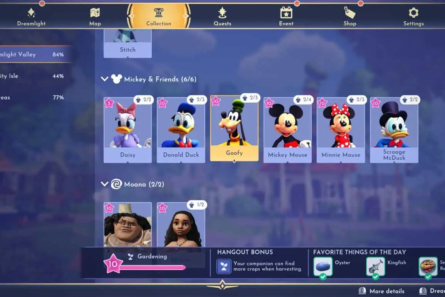Click Donald Duck's 2/3 outfit counter

[197, 100]
